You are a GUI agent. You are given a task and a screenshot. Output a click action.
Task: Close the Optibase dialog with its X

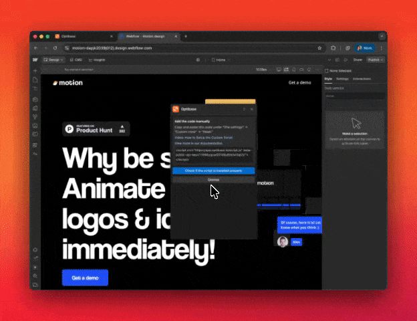tap(252, 109)
